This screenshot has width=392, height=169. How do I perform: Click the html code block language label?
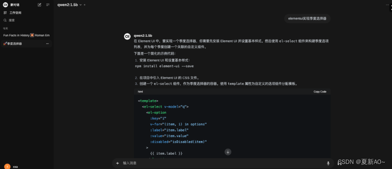point(140,92)
